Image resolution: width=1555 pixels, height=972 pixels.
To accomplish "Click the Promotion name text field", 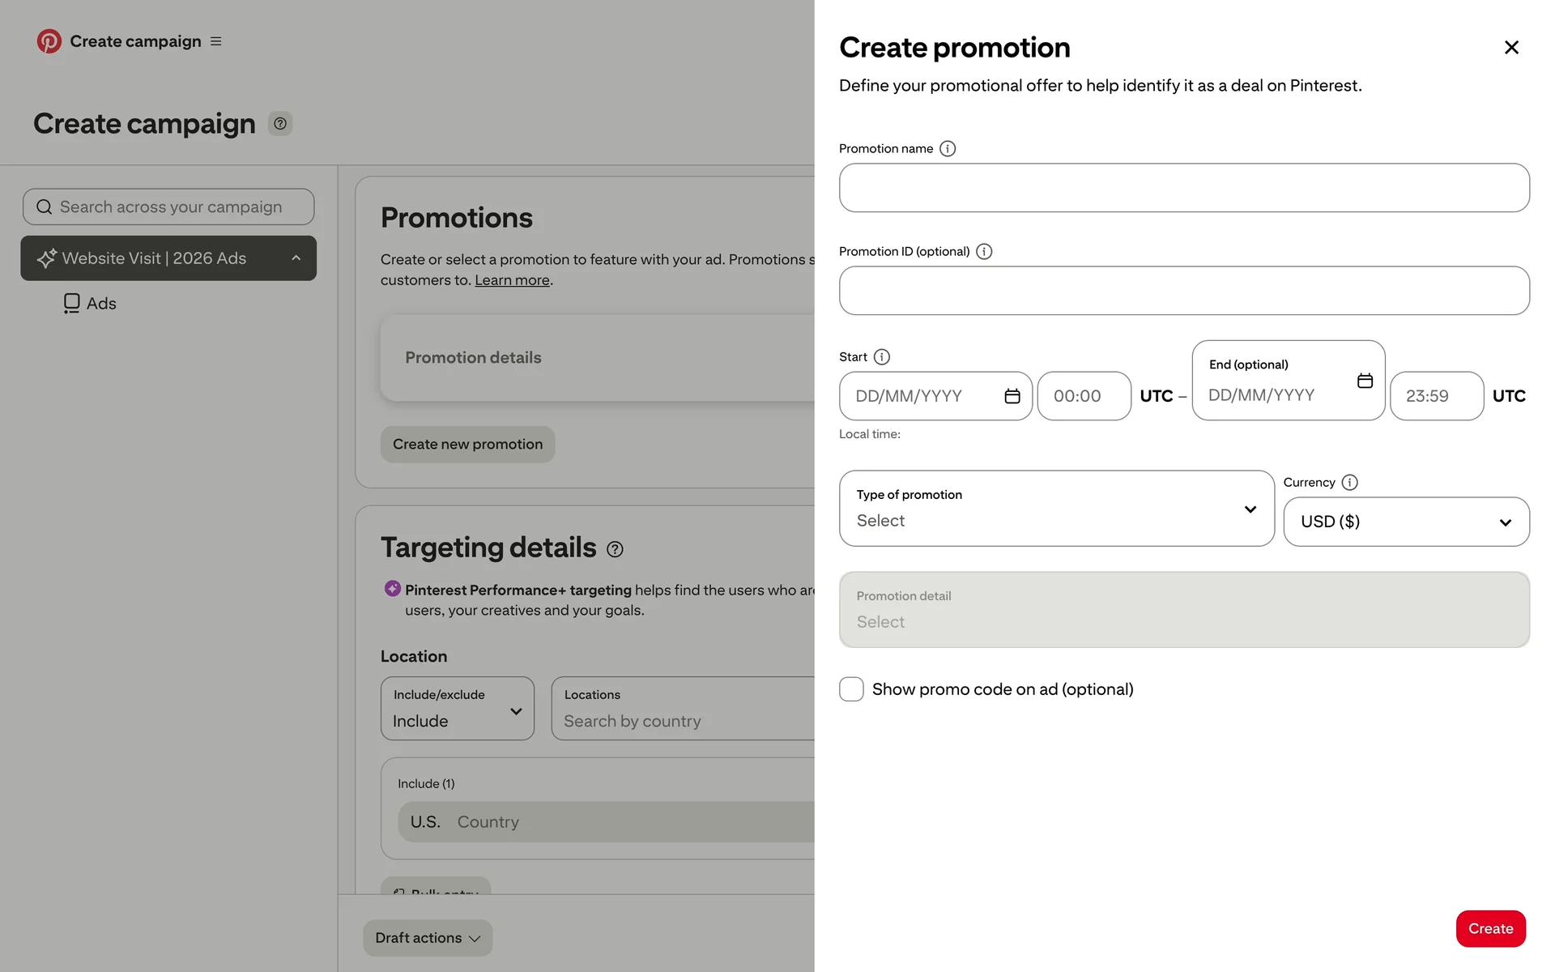I will coord(1183,188).
